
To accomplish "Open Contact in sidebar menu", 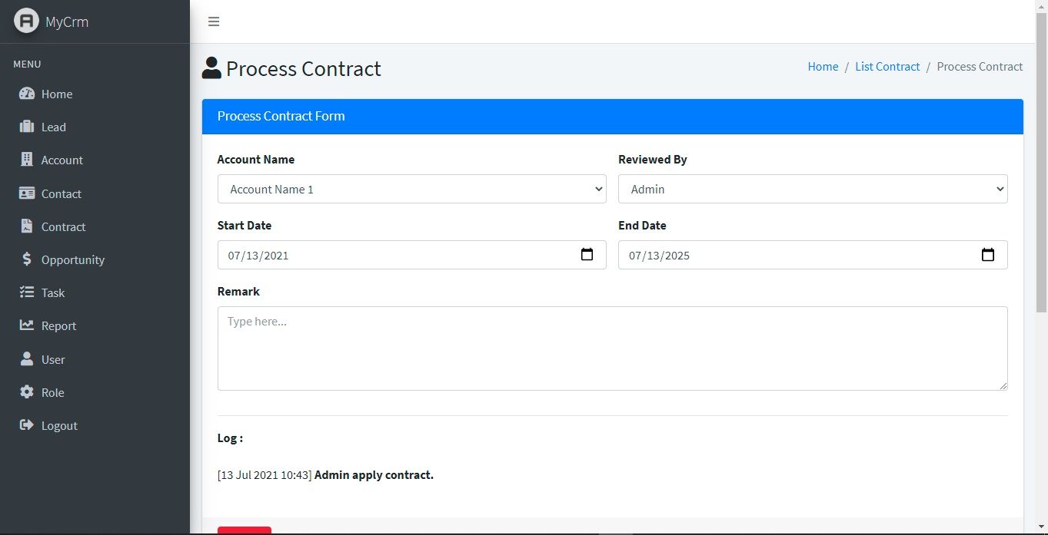I will click(x=95, y=193).
